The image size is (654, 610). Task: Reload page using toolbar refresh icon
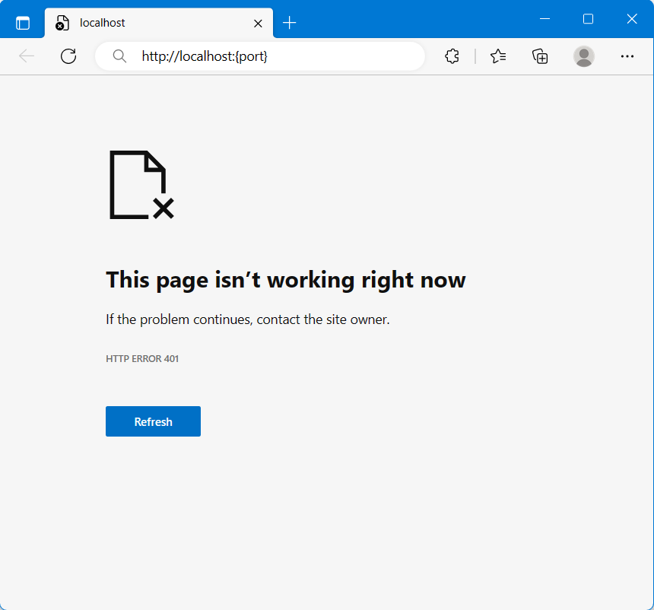(x=68, y=56)
